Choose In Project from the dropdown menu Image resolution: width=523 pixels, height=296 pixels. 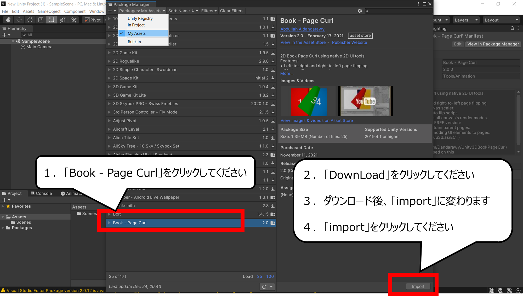coord(143,25)
